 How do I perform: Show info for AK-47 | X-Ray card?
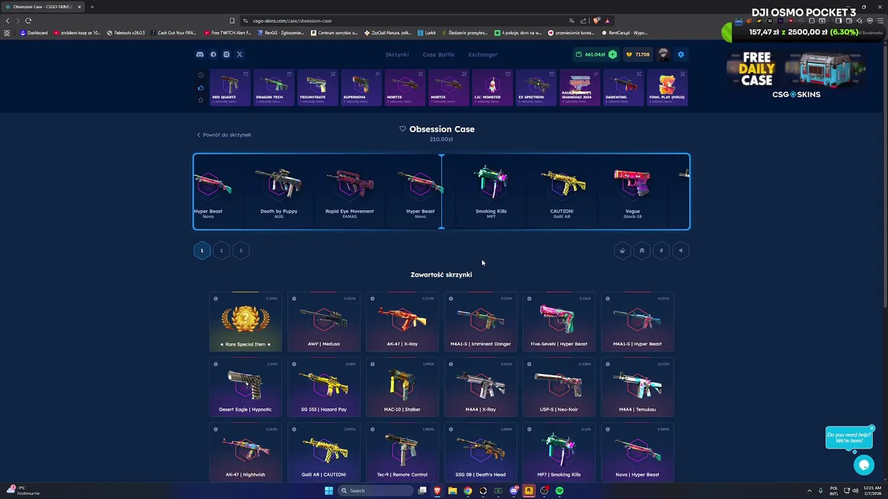pyautogui.click(x=373, y=299)
